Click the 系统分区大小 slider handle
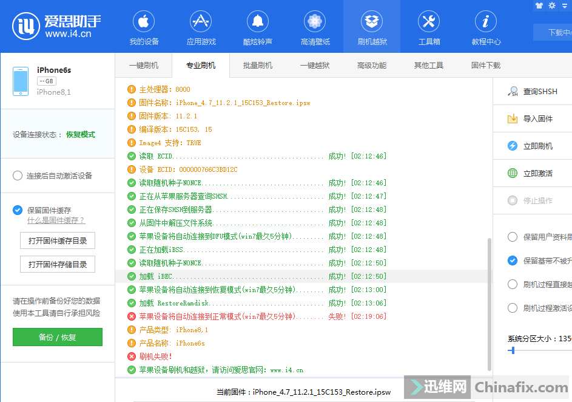The width and height of the screenshot is (572, 402). [x=513, y=350]
